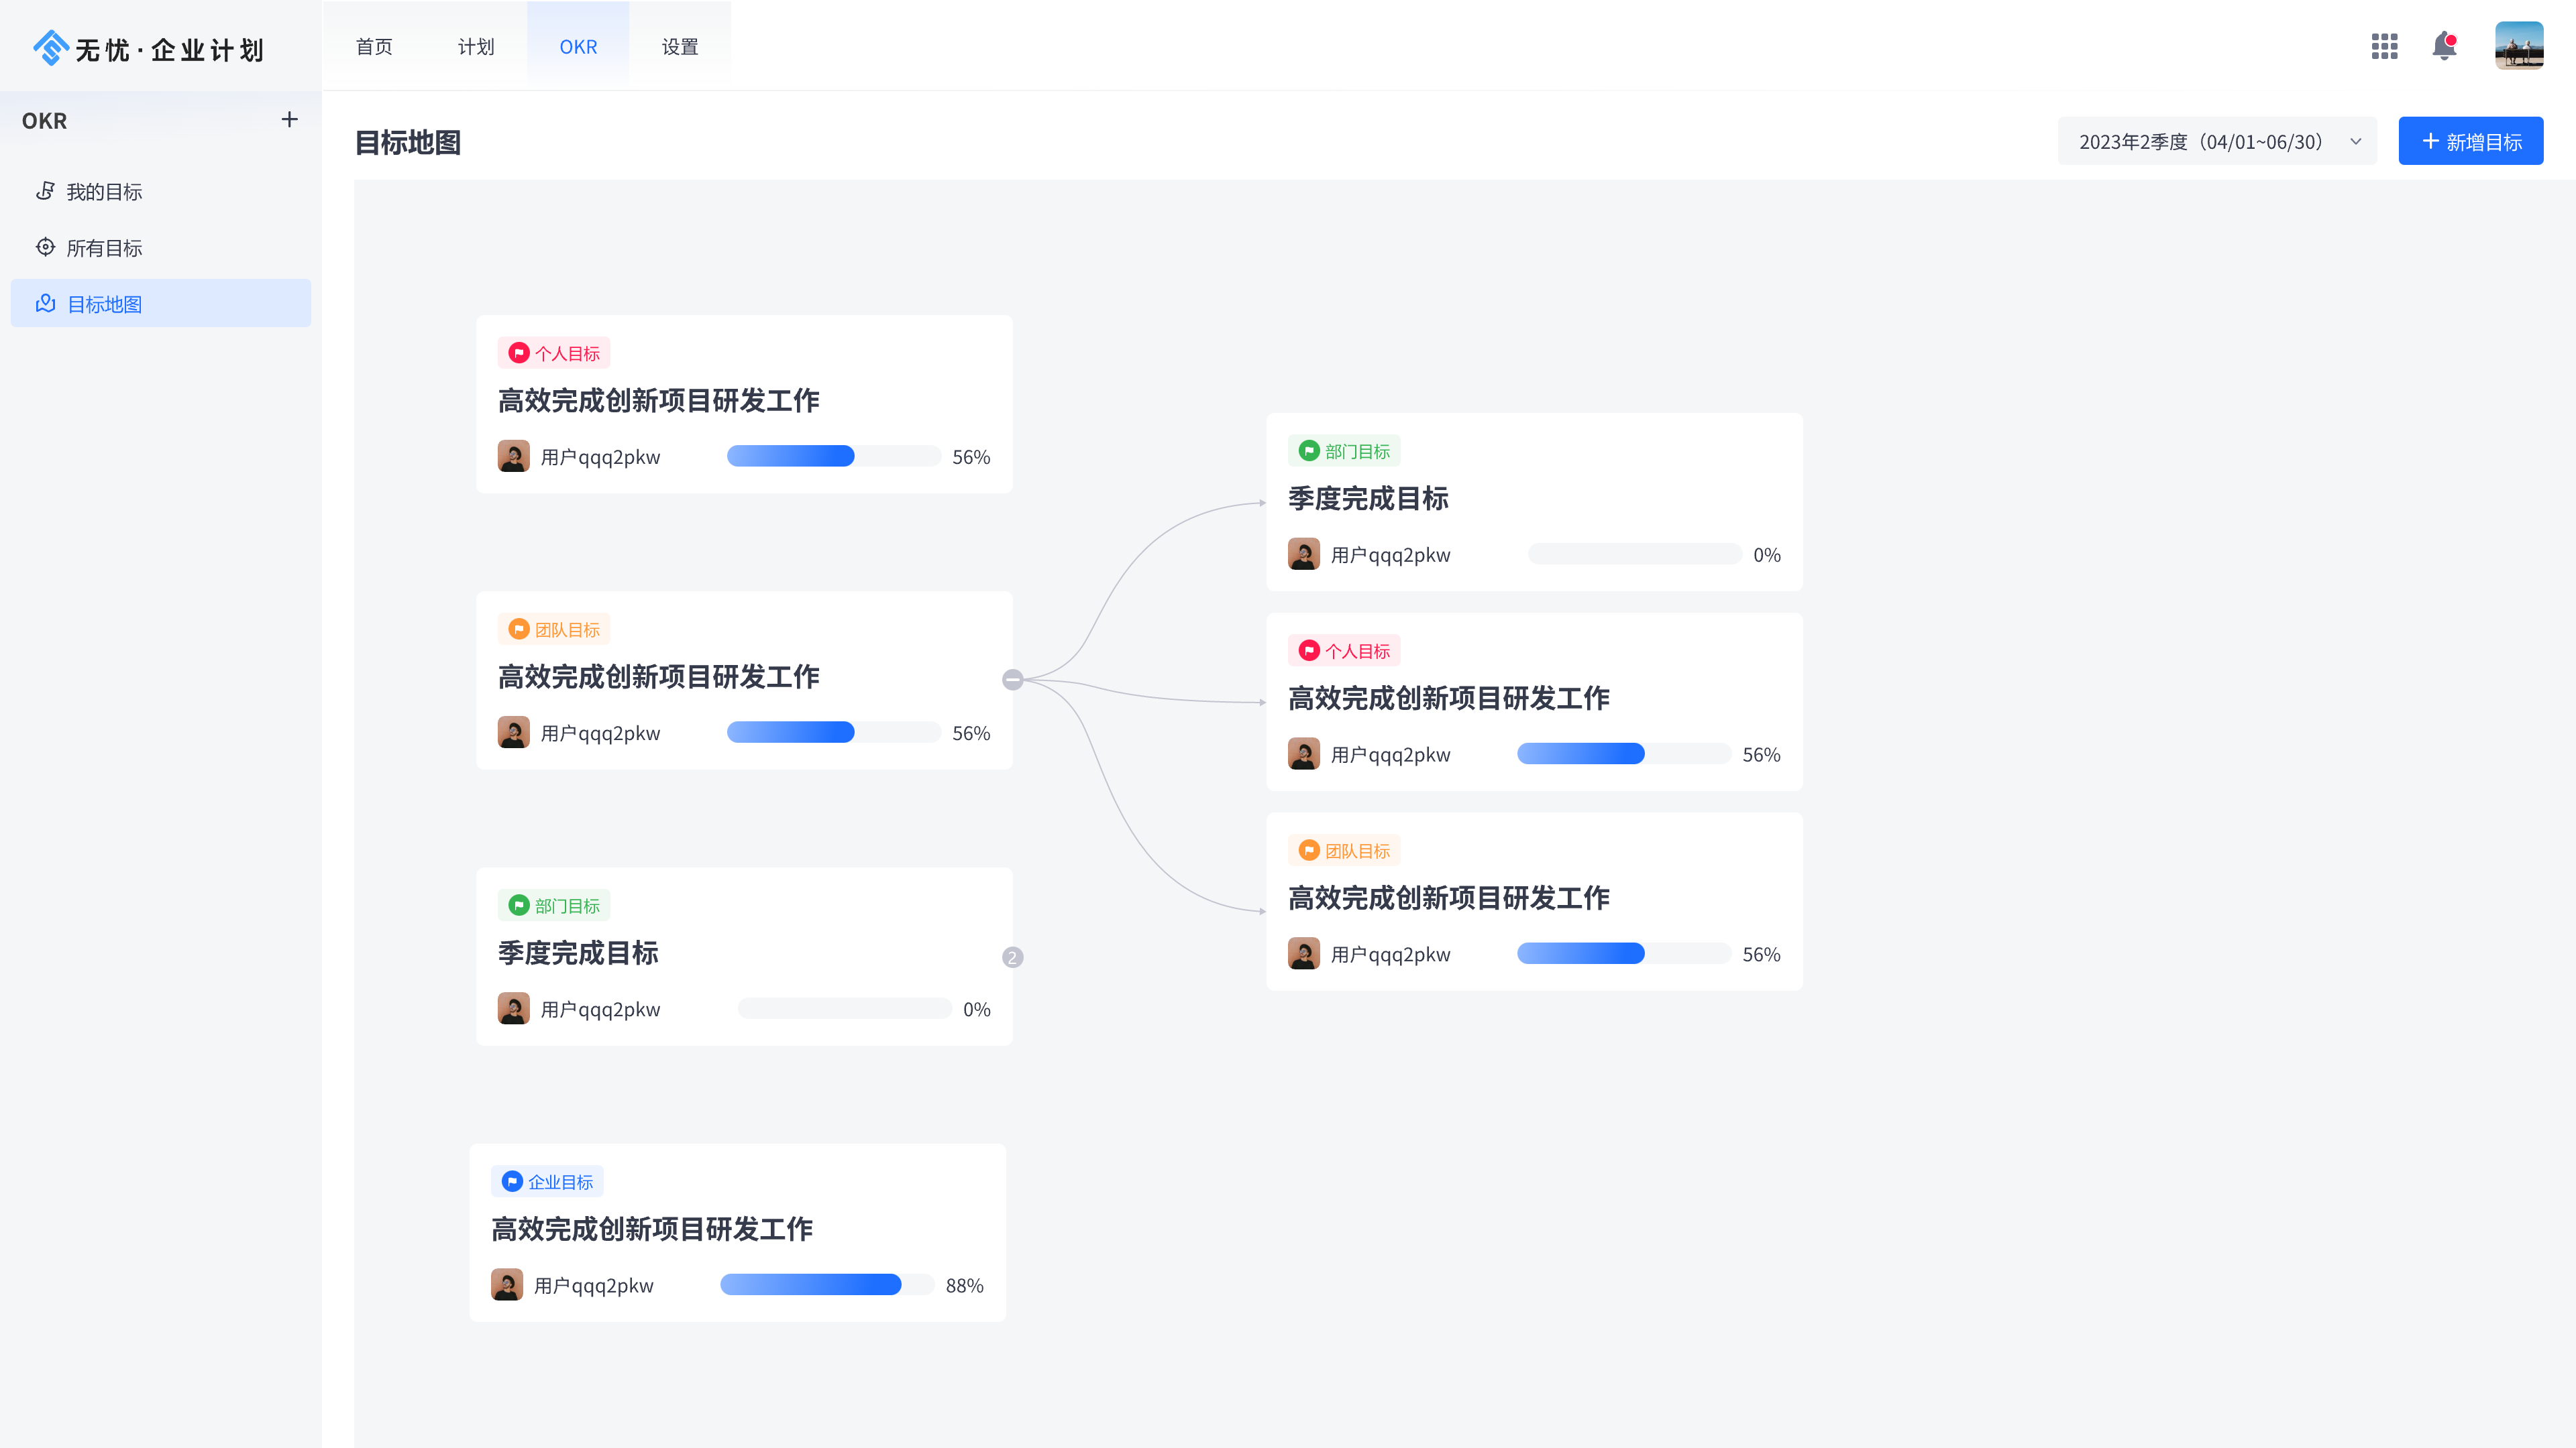This screenshot has width=2576, height=1448.
Task: Switch to 计划 tab
Action: tap(476, 47)
